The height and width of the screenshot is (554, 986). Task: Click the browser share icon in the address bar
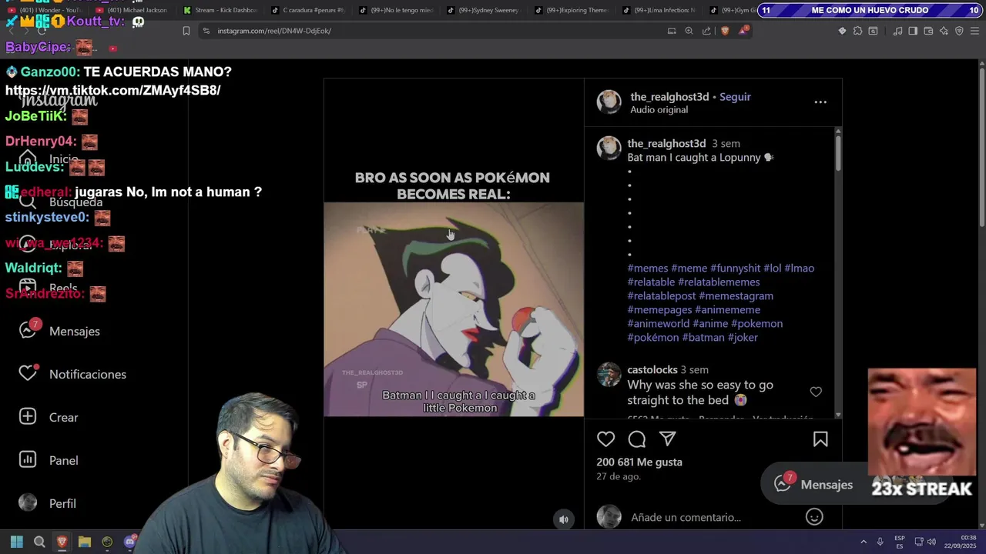(706, 31)
